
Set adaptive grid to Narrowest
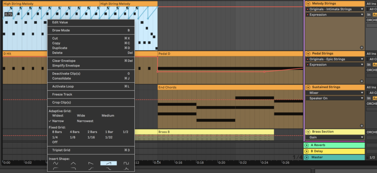pos(85,121)
